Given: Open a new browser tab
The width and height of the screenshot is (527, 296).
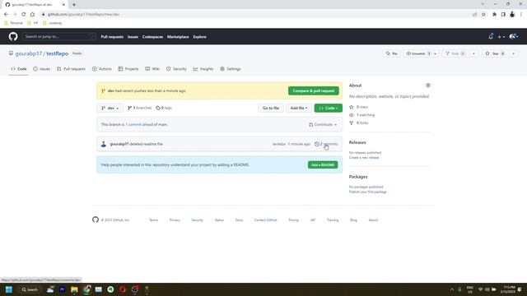Looking at the screenshot, I should click(x=74, y=5).
